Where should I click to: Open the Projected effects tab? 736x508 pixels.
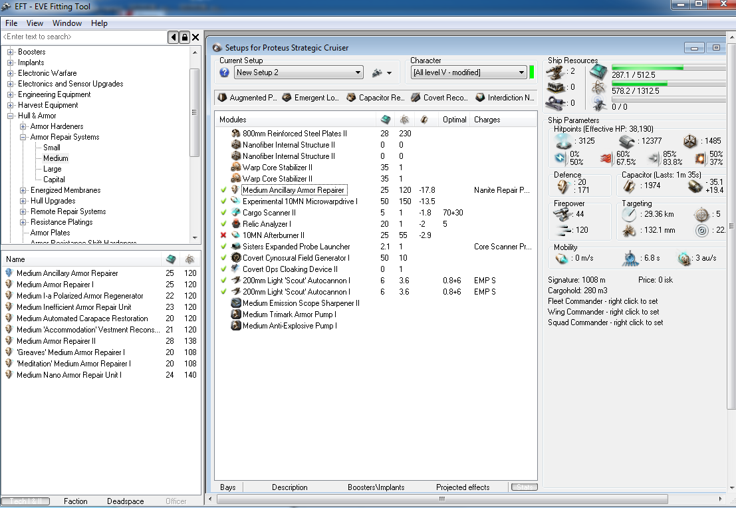(x=463, y=487)
